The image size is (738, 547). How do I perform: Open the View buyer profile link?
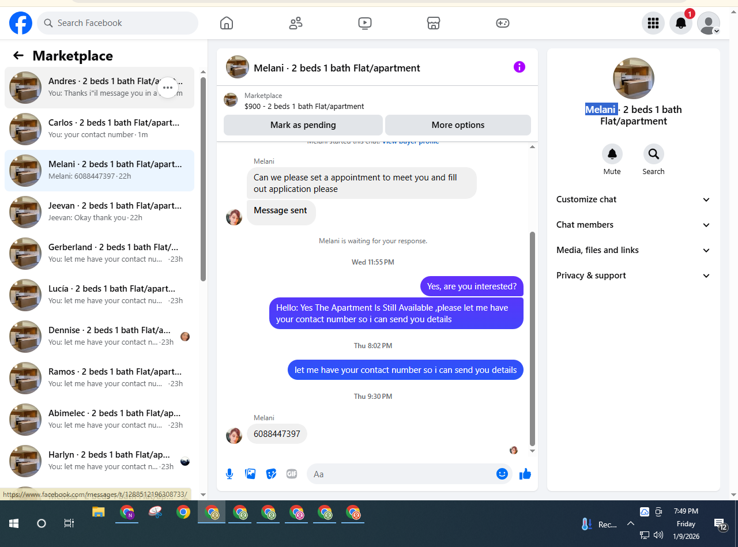click(x=411, y=142)
